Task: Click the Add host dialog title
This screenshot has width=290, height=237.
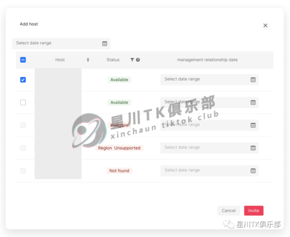Action: tap(29, 24)
